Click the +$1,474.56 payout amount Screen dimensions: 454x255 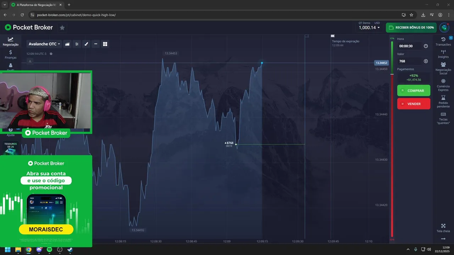coord(414,80)
